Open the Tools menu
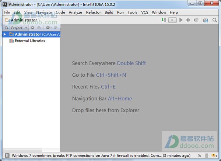Viewport: 221px width, 161px height. [x=132, y=12]
